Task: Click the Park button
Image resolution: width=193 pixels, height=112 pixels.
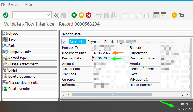Action: point(29,46)
